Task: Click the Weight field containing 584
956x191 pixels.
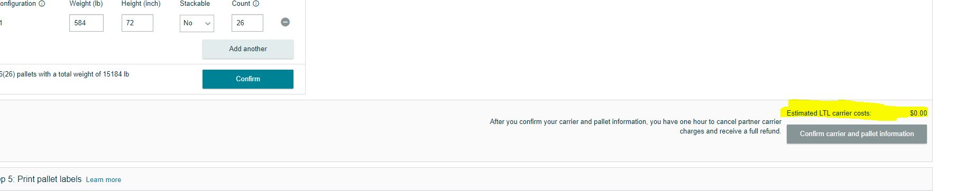Action: click(x=86, y=23)
